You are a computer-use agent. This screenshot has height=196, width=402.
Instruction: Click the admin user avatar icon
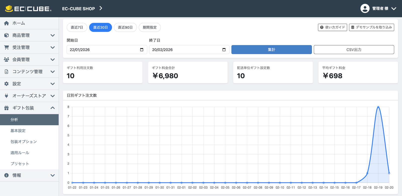tap(365, 8)
